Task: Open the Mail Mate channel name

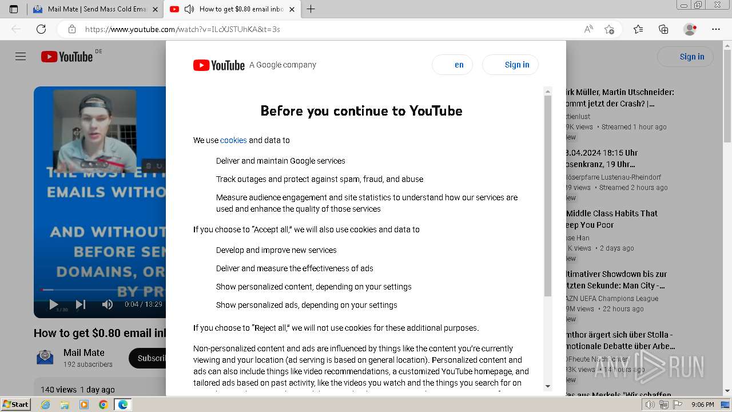Action: click(84, 352)
